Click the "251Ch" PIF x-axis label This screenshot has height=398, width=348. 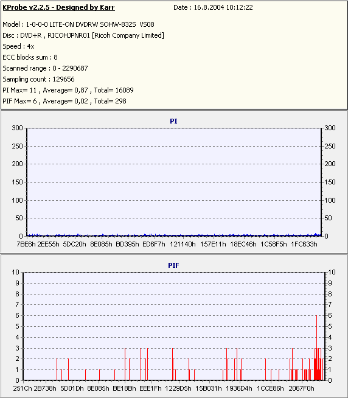point(23,388)
